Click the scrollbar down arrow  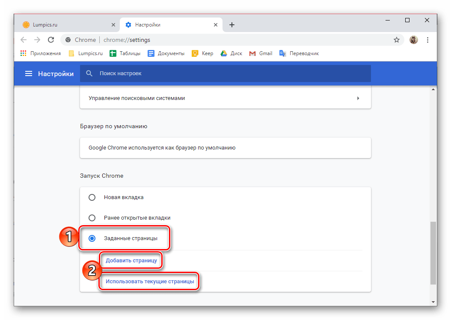pos(433,302)
